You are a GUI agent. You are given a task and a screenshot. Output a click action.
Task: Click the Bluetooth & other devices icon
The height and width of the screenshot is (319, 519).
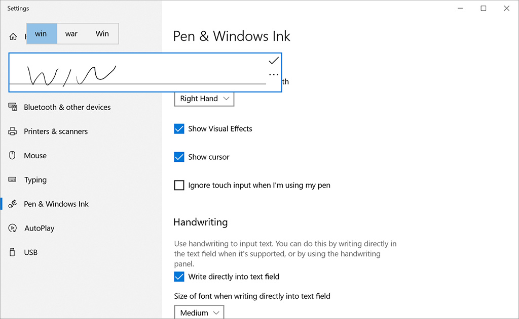pos(13,107)
